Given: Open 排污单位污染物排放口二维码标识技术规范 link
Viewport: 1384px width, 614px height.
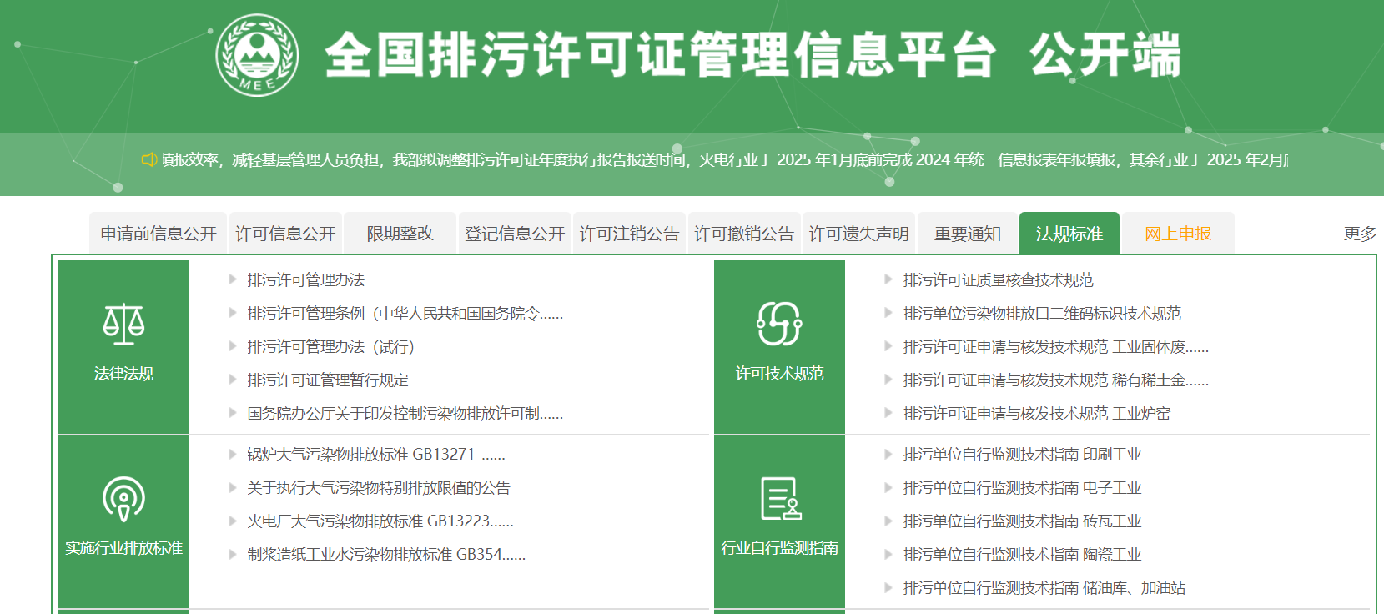Looking at the screenshot, I should 1042,314.
